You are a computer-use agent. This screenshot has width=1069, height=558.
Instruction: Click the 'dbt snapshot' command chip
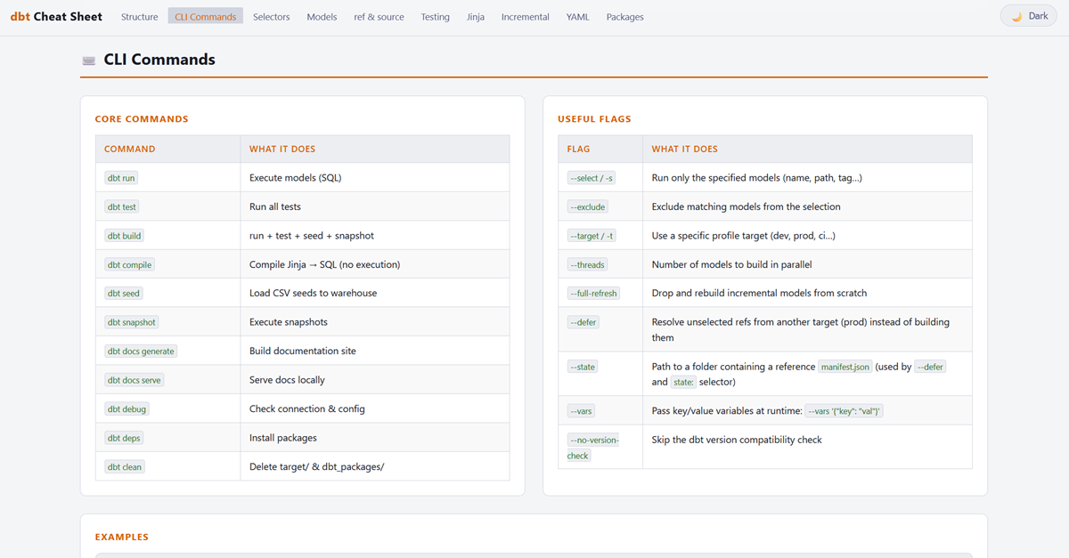(x=133, y=322)
